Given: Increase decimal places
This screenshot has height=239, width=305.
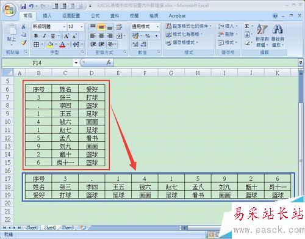Looking at the screenshot, I should [135, 44].
